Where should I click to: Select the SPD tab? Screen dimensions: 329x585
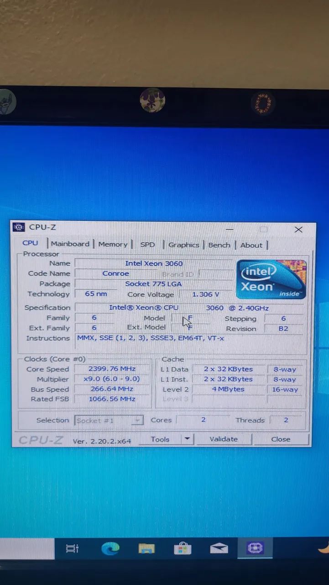[x=147, y=245]
